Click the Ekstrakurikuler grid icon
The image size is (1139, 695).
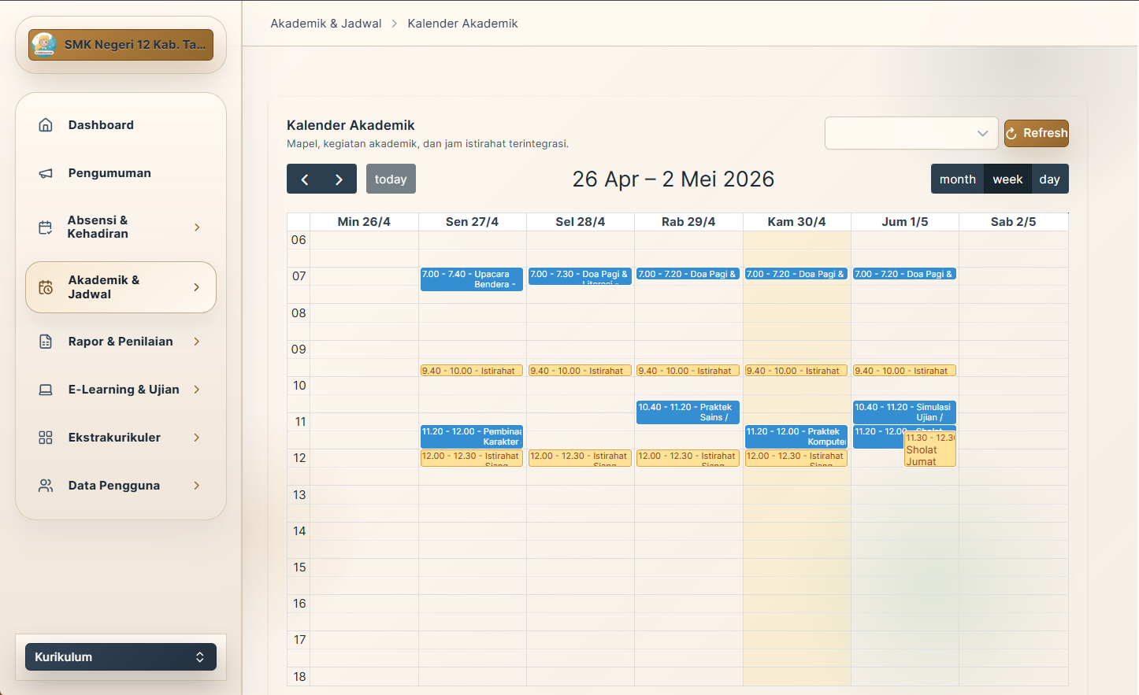(46, 437)
